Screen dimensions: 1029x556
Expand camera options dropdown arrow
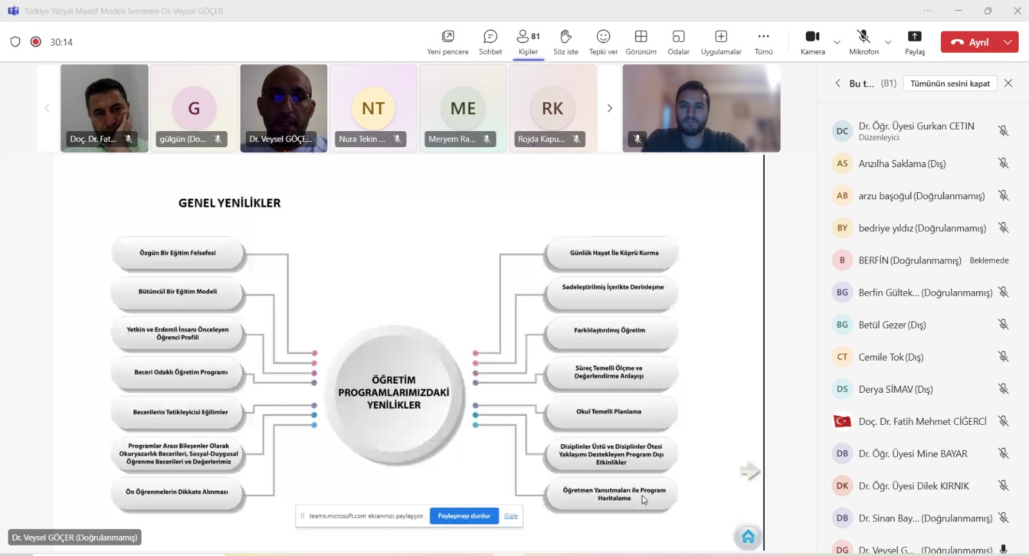click(x=837, y=42)
